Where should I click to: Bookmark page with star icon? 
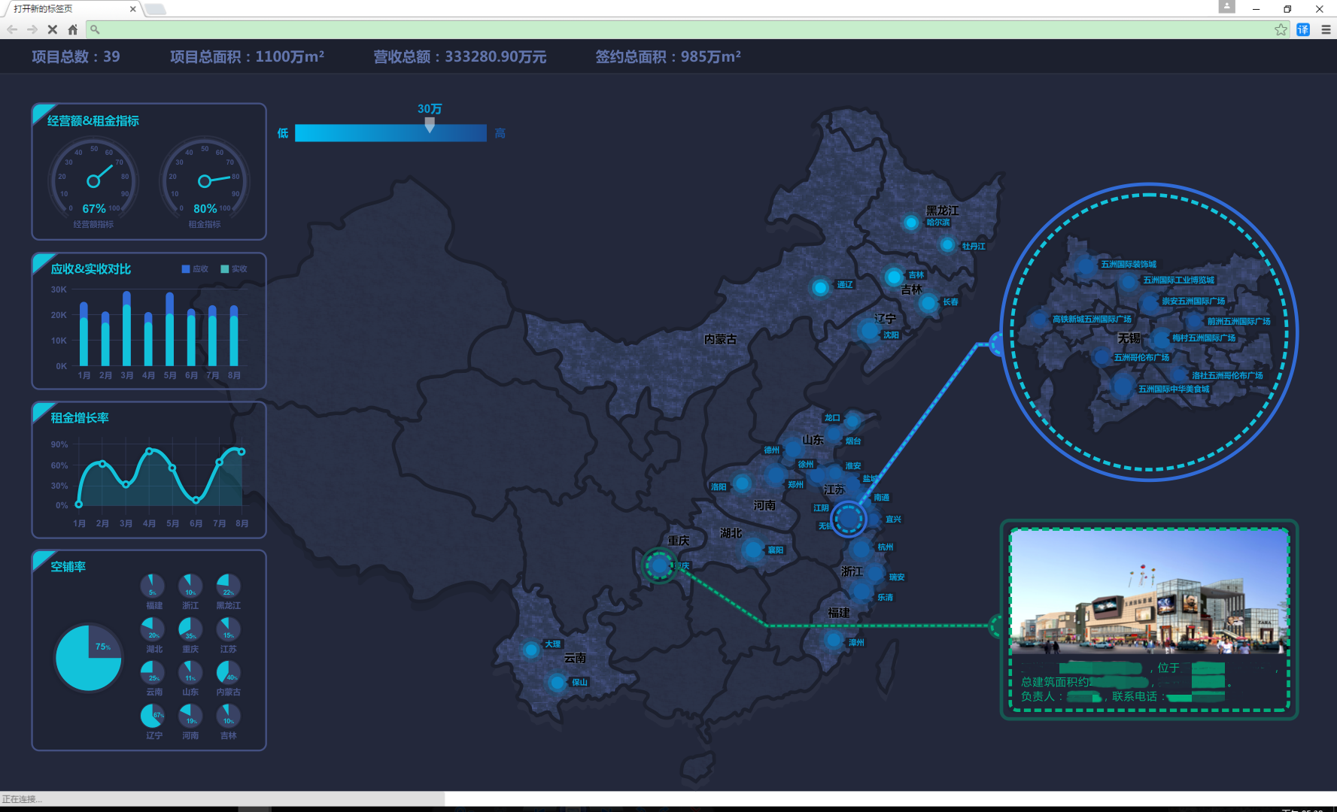pos(1281,29)
